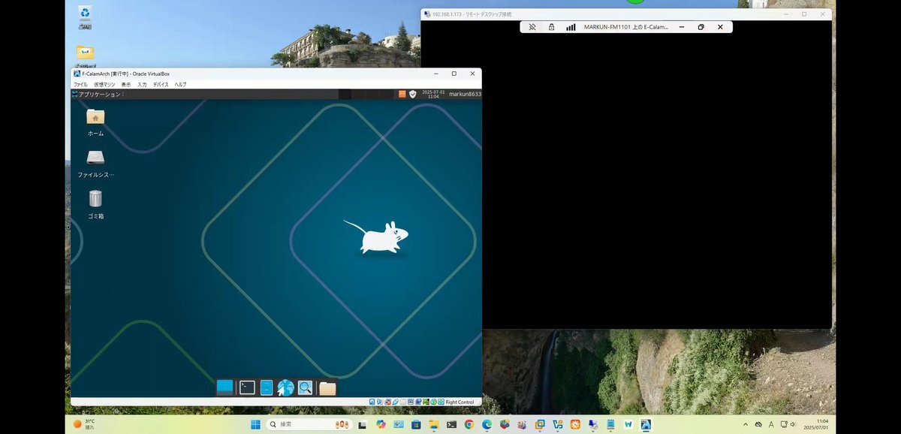
Task: Open the ファイル menu in VirtualBox
Action: [x=80, y=84]
